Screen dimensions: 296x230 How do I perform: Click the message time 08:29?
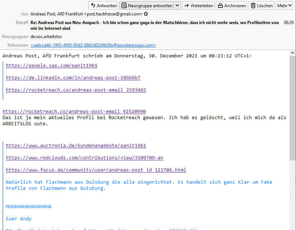click(288, 23)
